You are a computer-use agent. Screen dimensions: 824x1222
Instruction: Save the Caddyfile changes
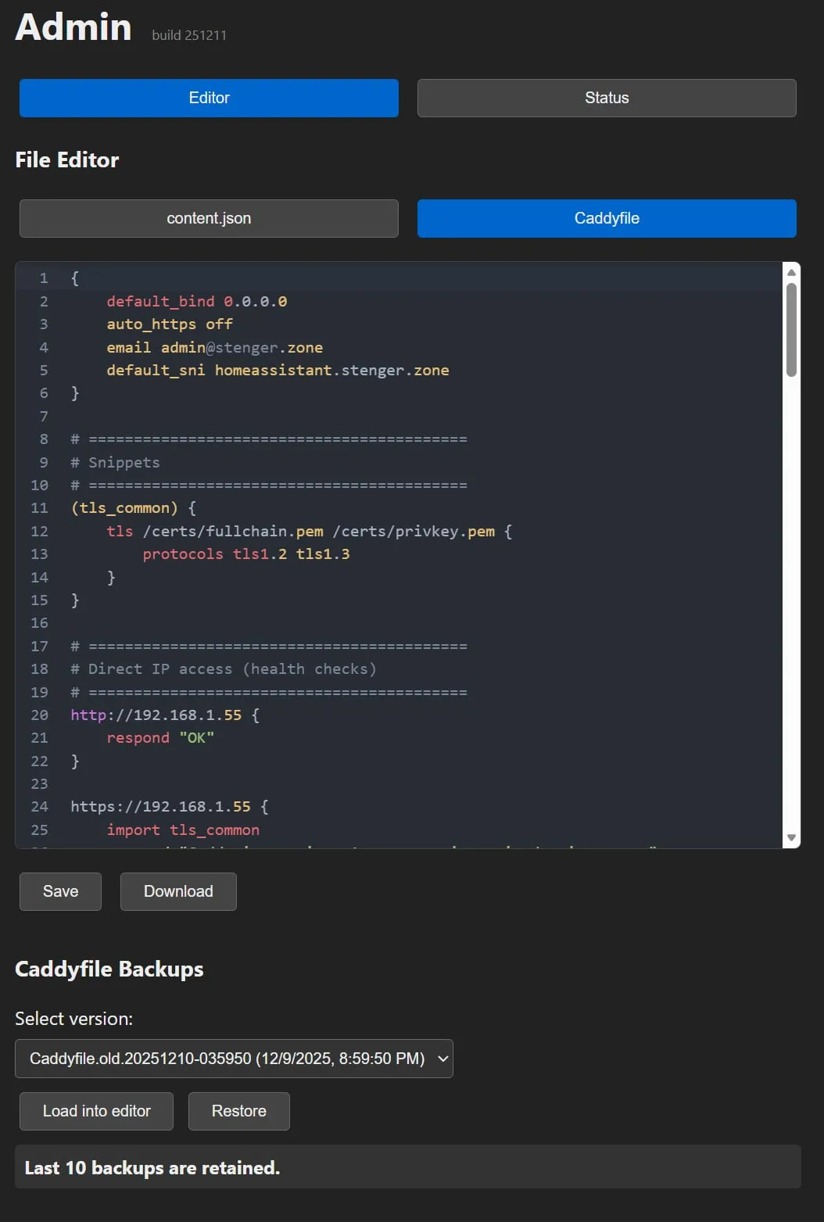[60, 891]
